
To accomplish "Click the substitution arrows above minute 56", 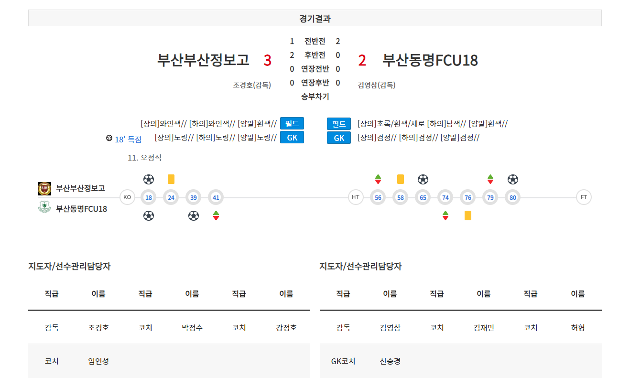I will pyautogui.click(x=378, y=179).
